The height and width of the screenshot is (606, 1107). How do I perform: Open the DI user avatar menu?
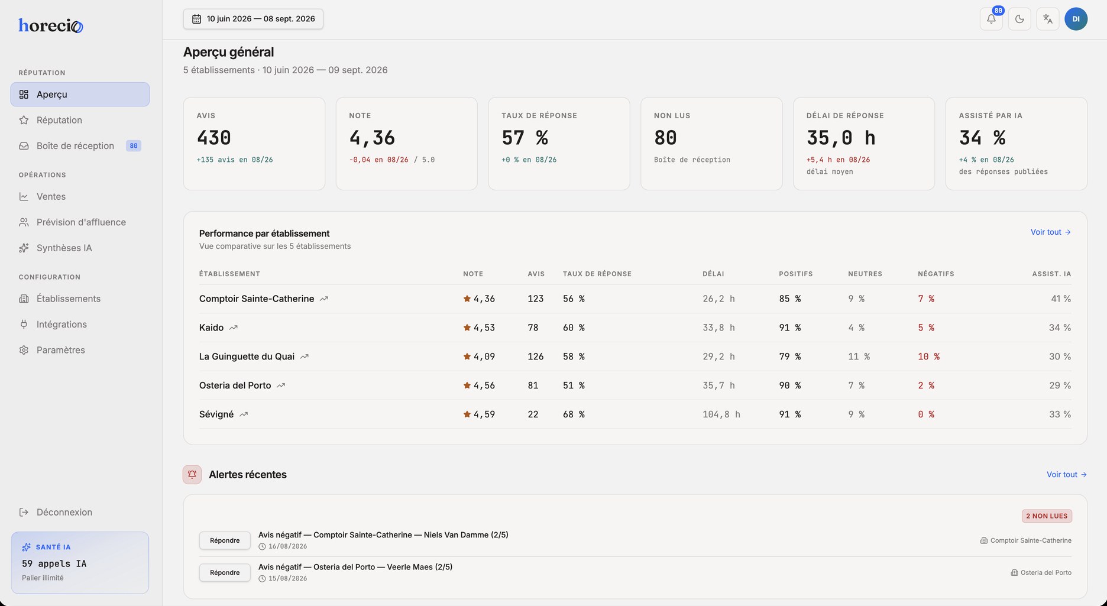click(1076, 19)
